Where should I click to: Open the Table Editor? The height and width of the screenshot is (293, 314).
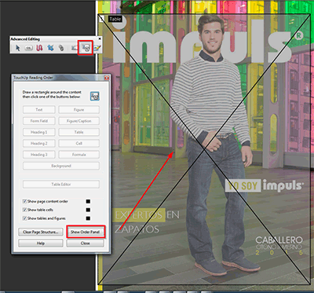pos(61,185)
